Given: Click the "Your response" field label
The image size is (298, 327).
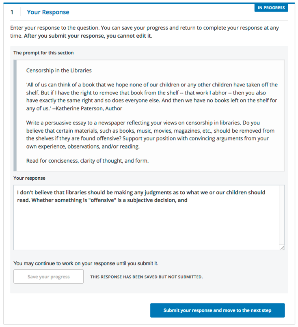Looking at the screenshot, I should [29, 178].
